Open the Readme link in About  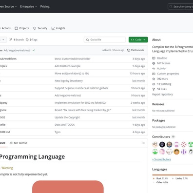[x=162, y=58]
